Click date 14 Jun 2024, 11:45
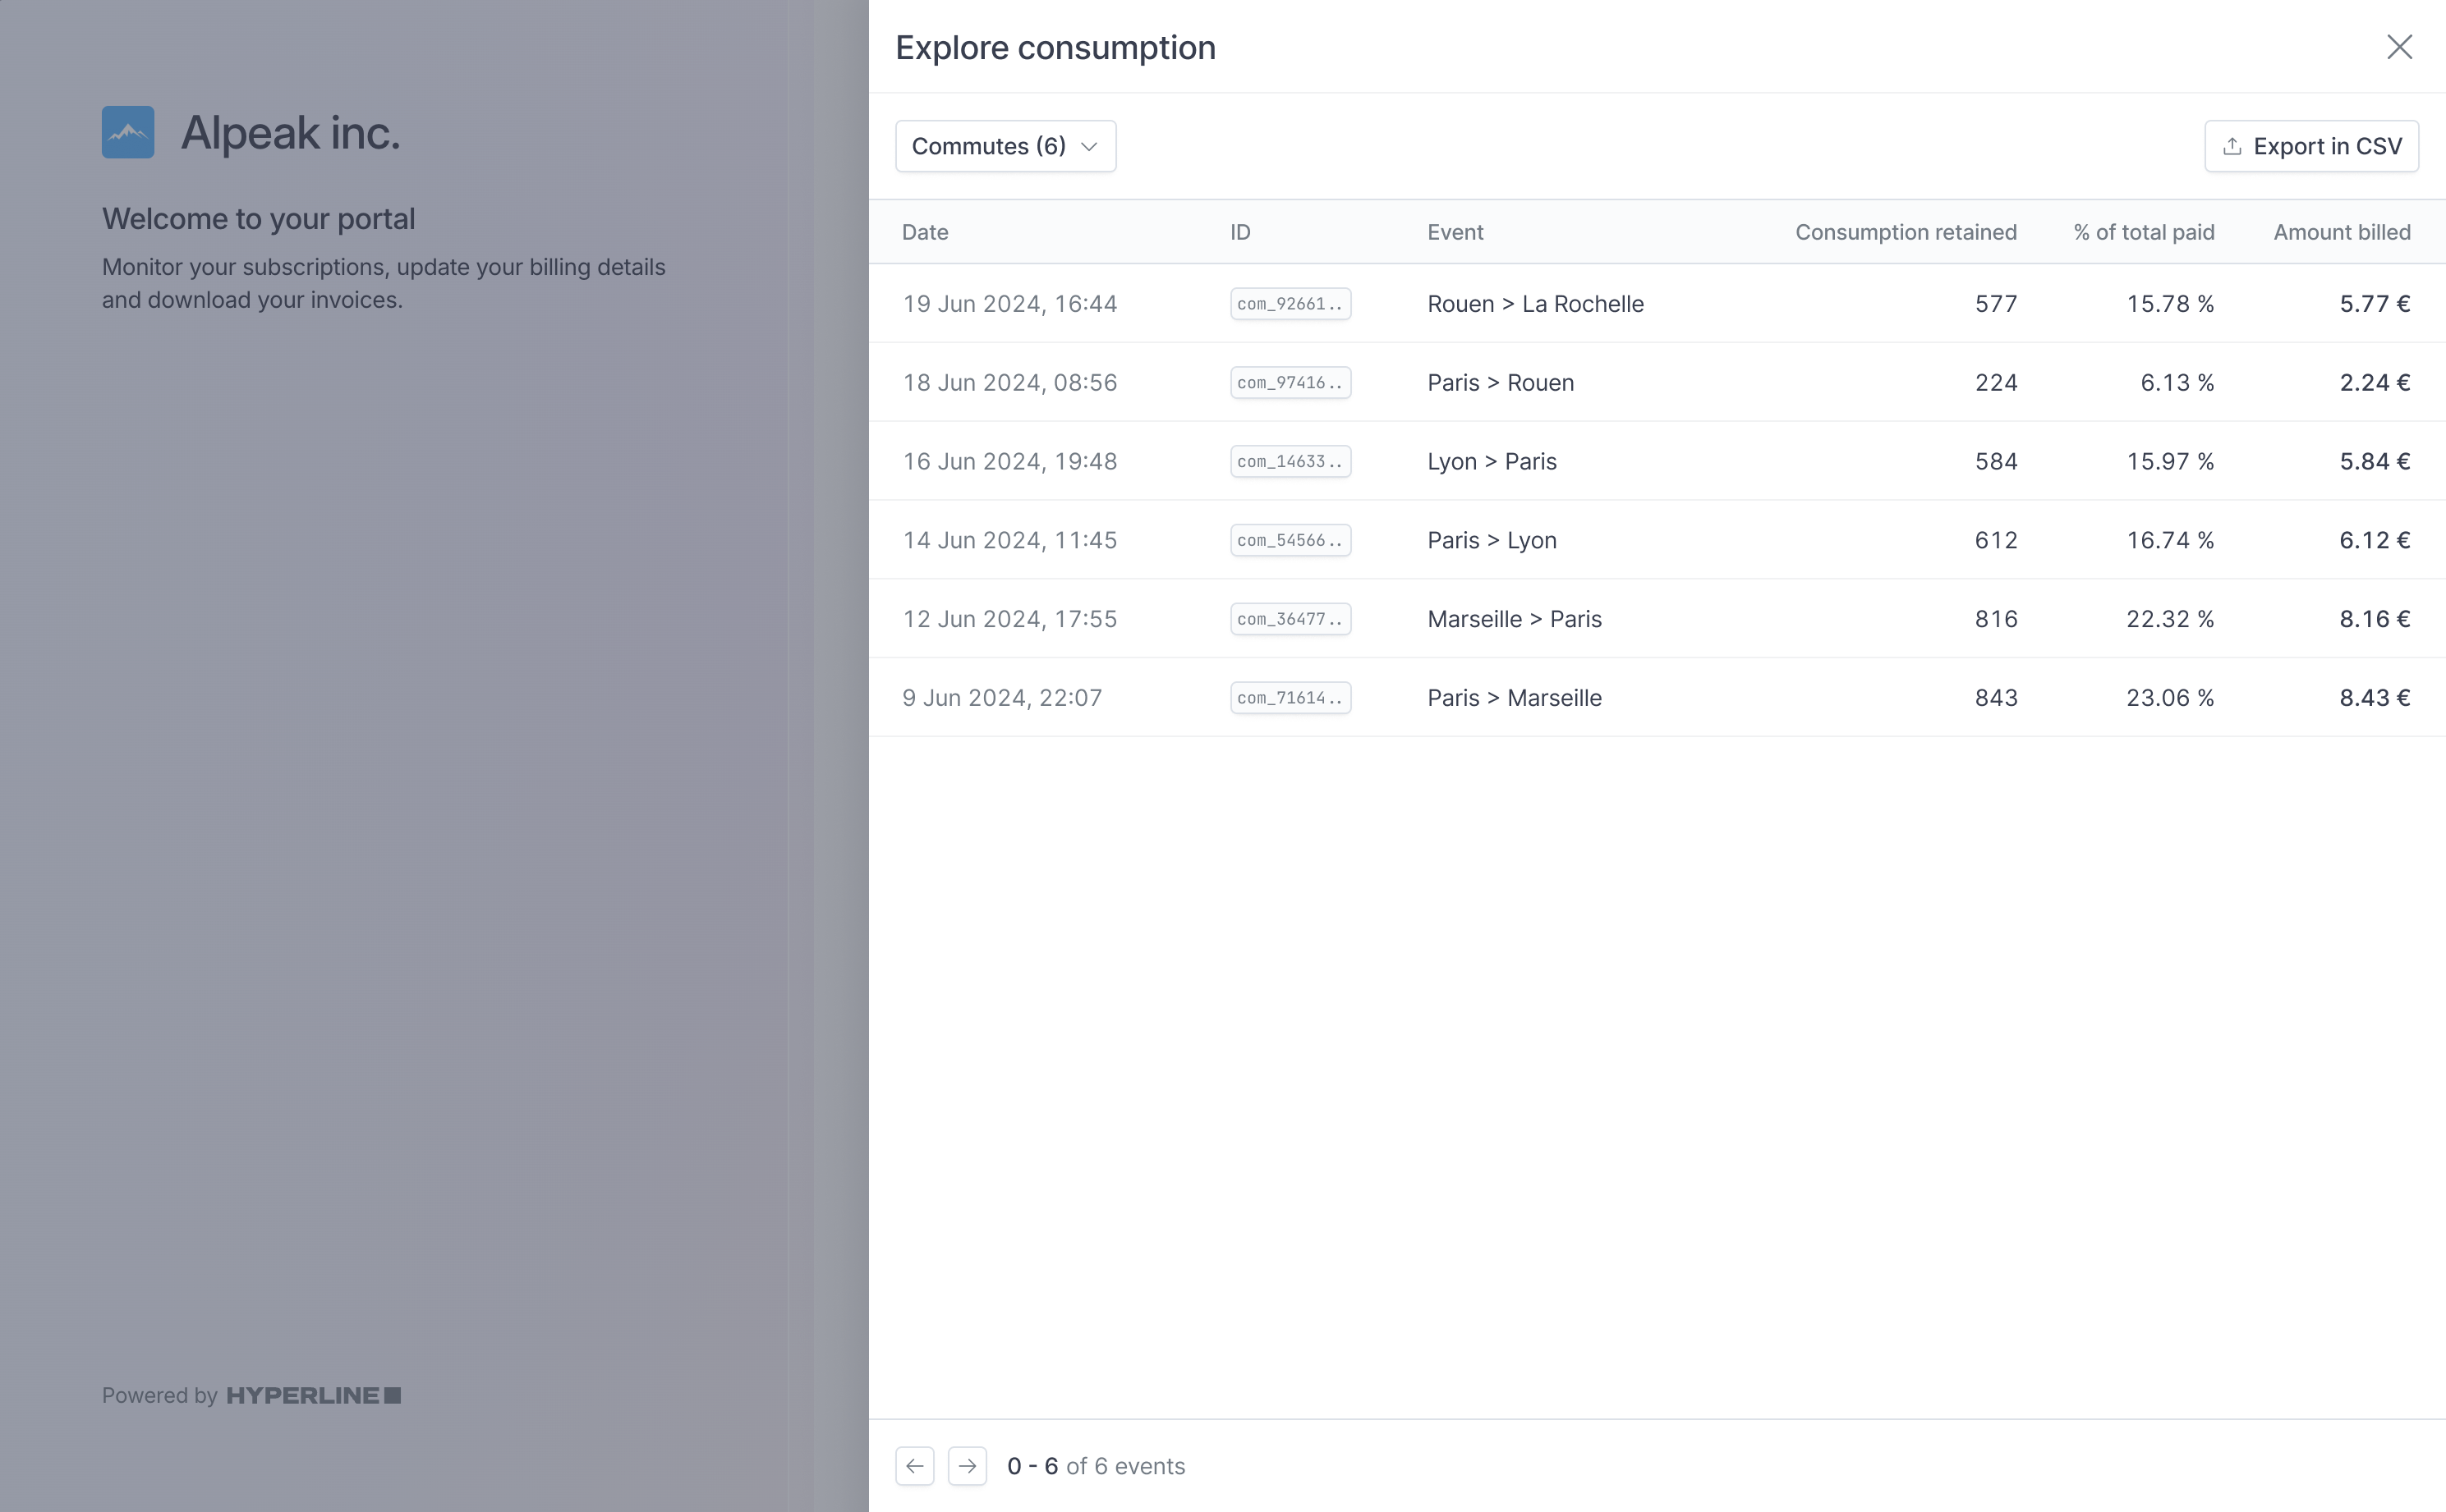The width and height of the screenshot is (2446, 1512). coord(1009,540)
